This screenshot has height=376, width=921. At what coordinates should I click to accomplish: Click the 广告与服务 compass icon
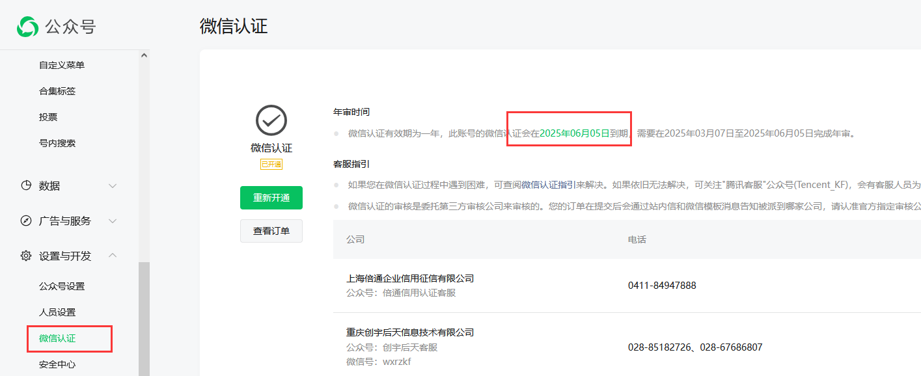pos(26,221)
